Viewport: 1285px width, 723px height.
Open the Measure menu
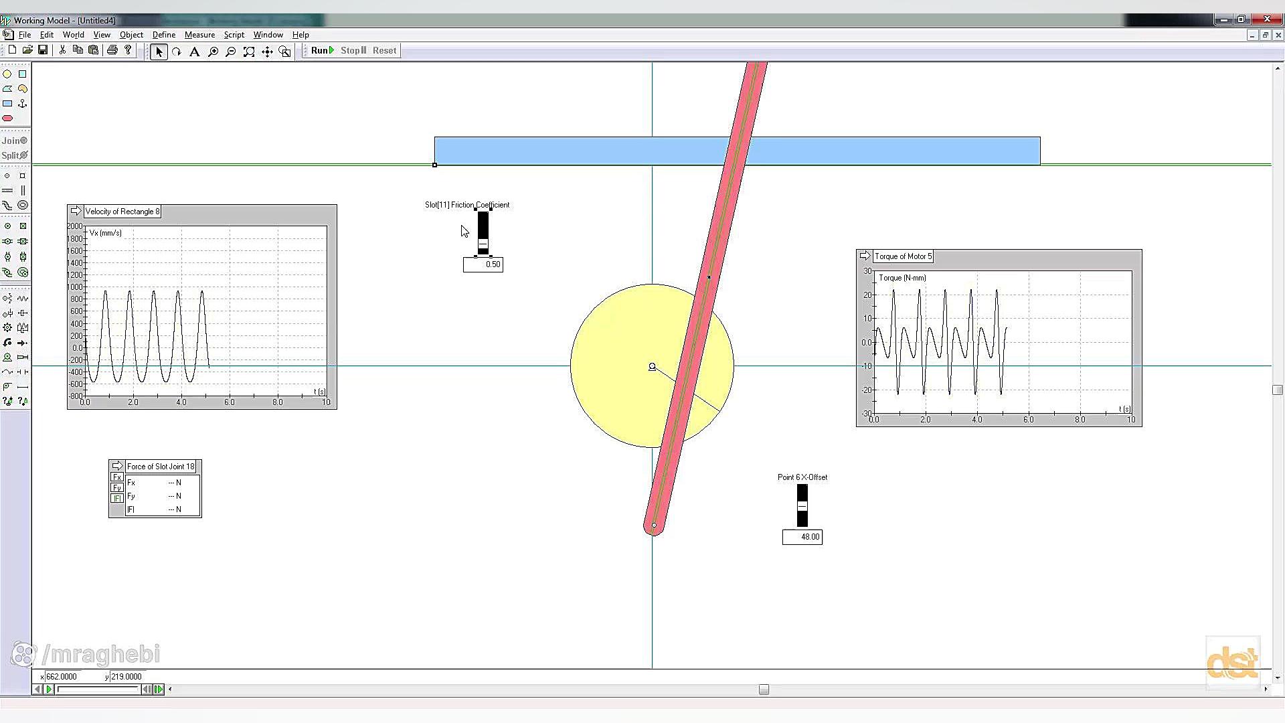(x=199, y=35)
